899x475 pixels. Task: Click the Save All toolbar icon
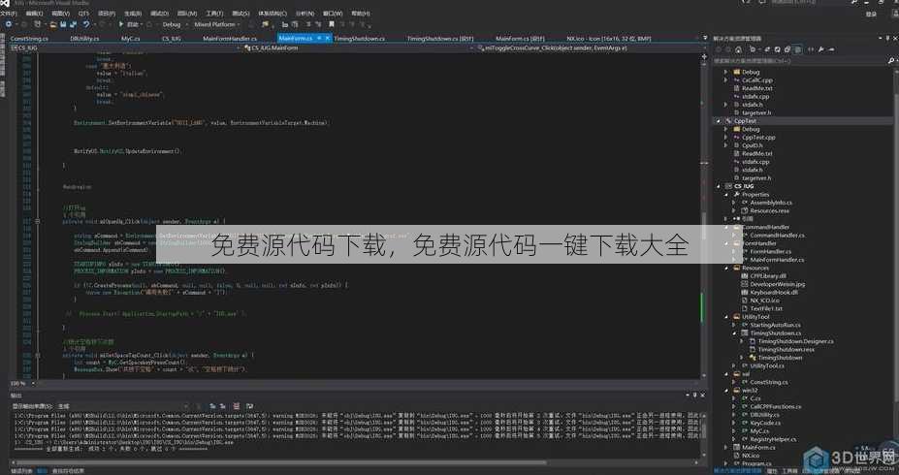74,24
